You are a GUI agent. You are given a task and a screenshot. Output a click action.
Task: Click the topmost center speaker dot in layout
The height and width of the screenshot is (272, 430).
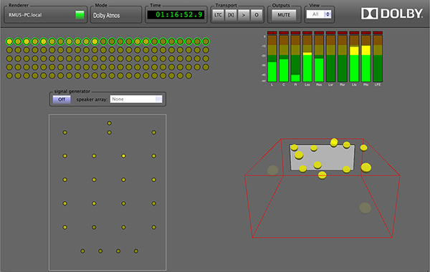(x=109, y=123)
